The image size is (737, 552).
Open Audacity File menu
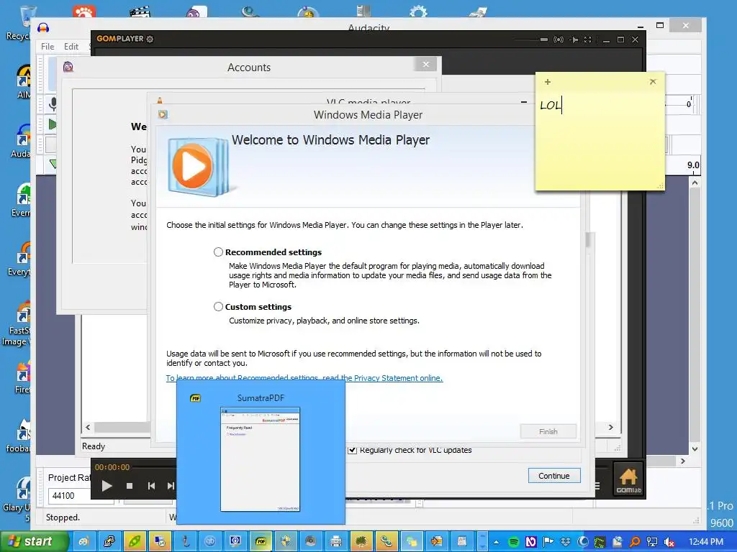[48, 47]
